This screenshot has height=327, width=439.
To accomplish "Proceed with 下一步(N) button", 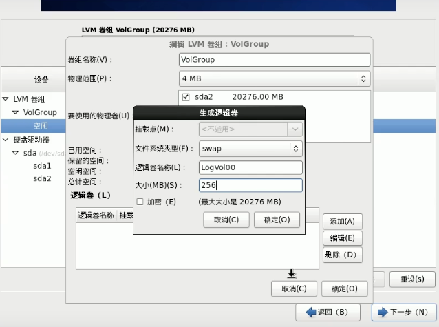I will tap(404, 312).
